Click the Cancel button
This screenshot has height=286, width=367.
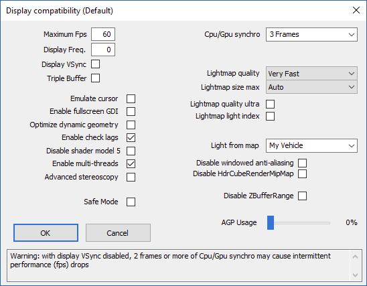coord(118,233)
